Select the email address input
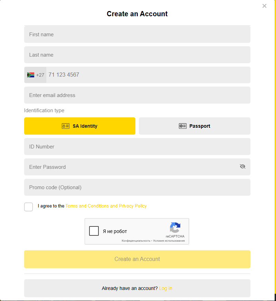The height and width of the screenshot is (301, 276). [137, 95]
